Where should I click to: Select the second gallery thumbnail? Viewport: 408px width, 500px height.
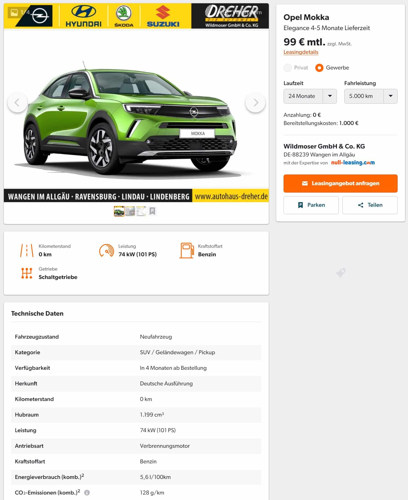point(130,211)
